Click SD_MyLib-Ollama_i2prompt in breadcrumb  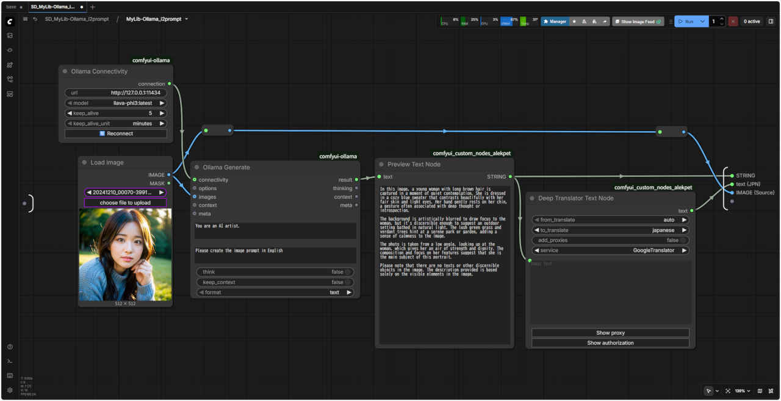tap(76, 20)
